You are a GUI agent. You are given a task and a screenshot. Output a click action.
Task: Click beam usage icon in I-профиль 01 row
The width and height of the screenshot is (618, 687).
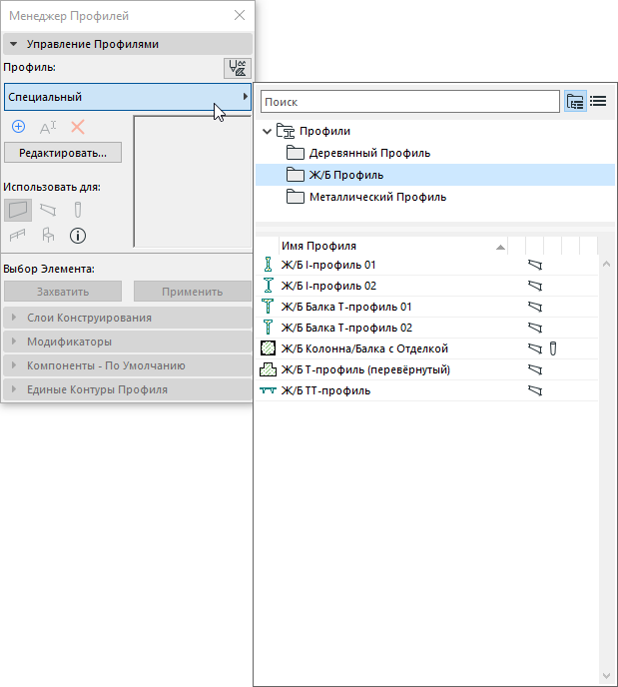click(535, 265)
